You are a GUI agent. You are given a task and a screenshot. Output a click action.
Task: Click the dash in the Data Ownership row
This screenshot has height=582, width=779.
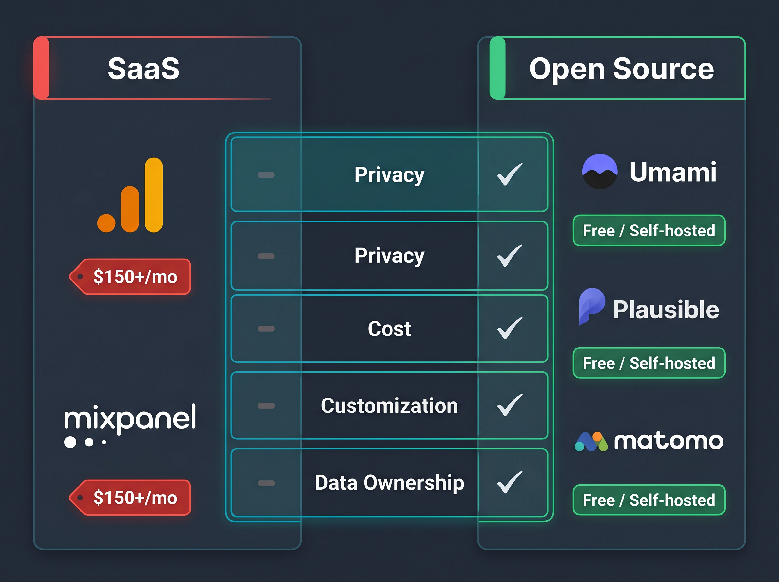(x=266, y=483)
